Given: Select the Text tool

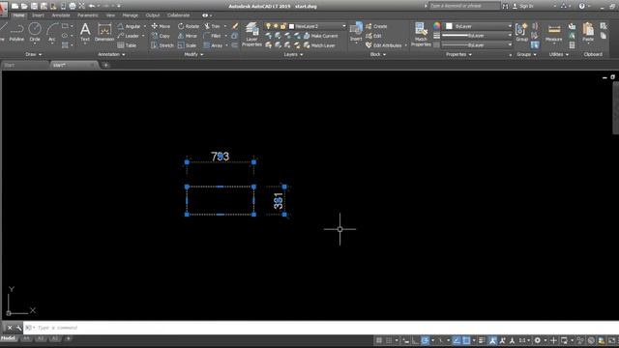Looking at the screenshot, I should (85, 32).
